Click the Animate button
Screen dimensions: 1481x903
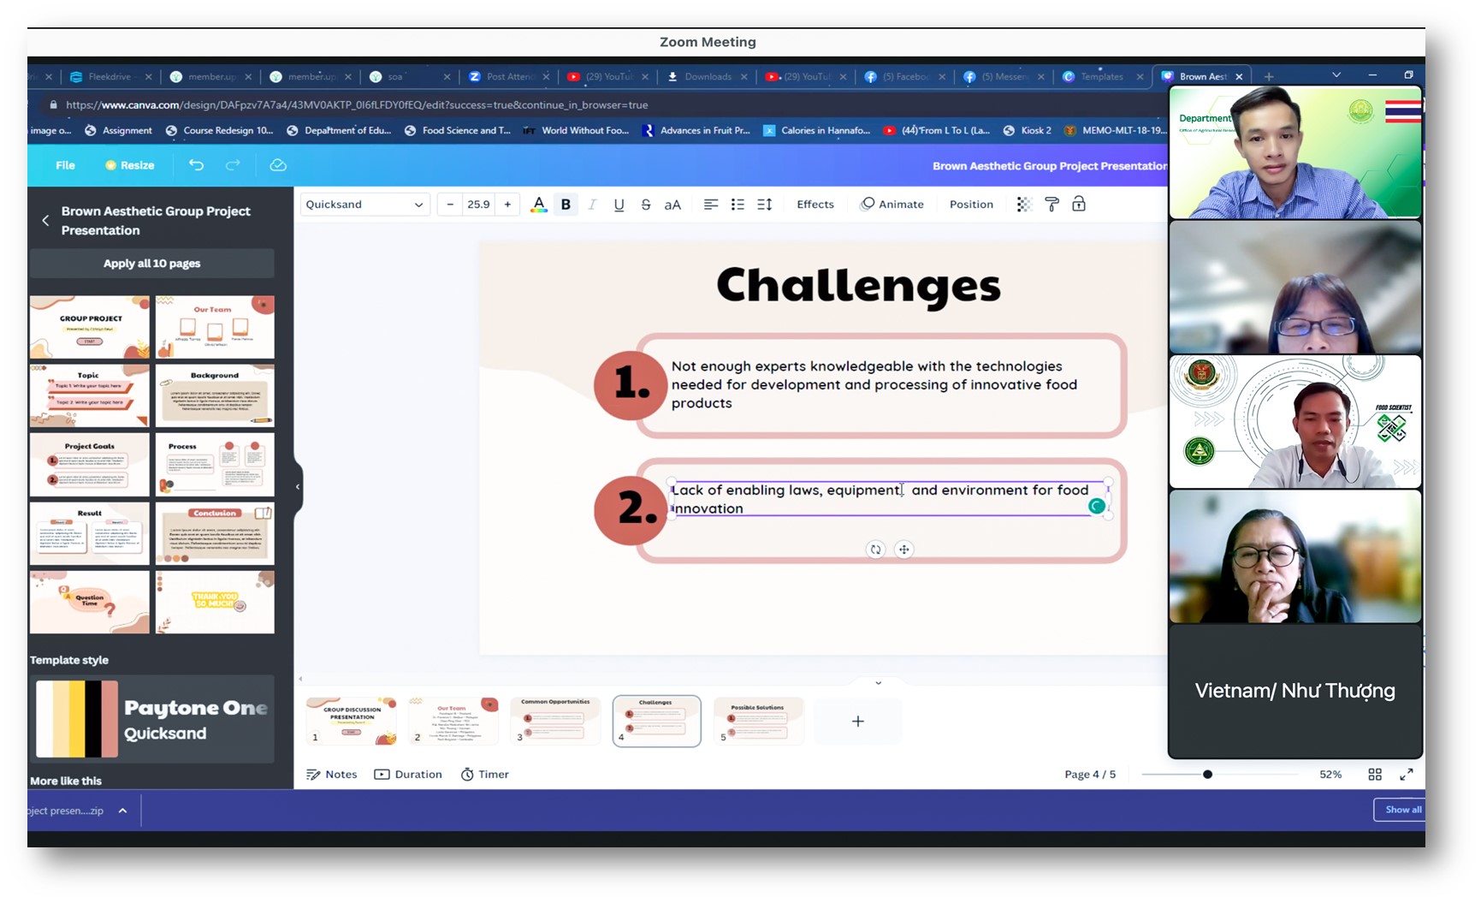(892, 205)
